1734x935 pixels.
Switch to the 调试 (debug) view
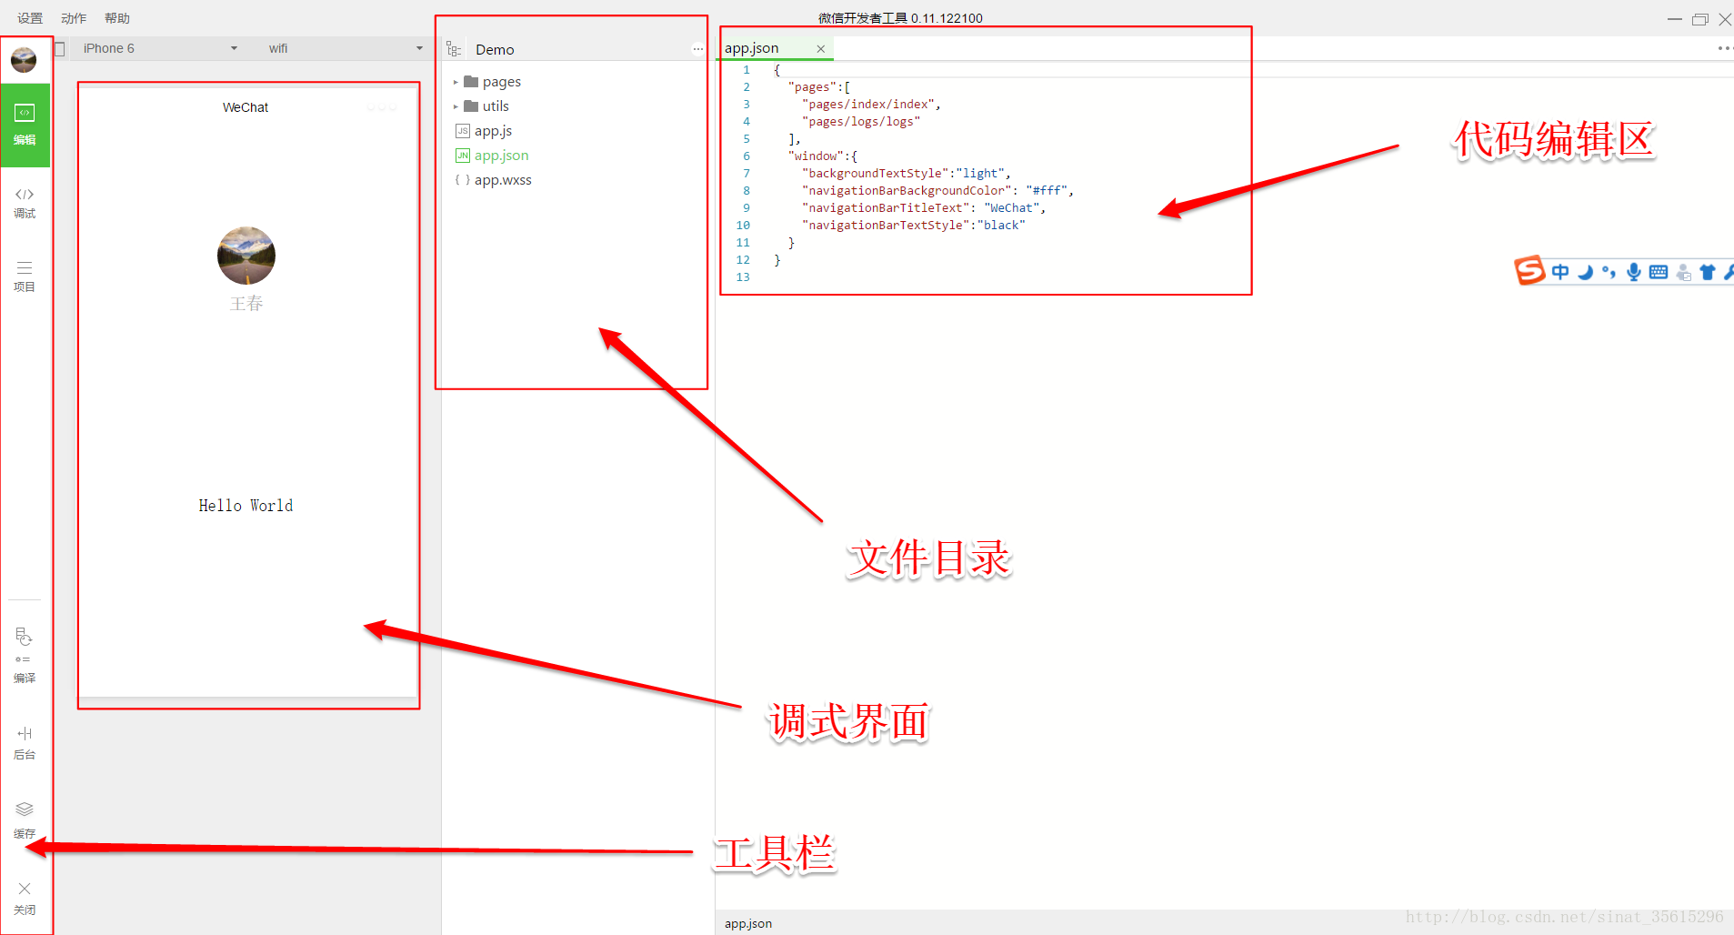pyautogui.click(x=25, y=203)
